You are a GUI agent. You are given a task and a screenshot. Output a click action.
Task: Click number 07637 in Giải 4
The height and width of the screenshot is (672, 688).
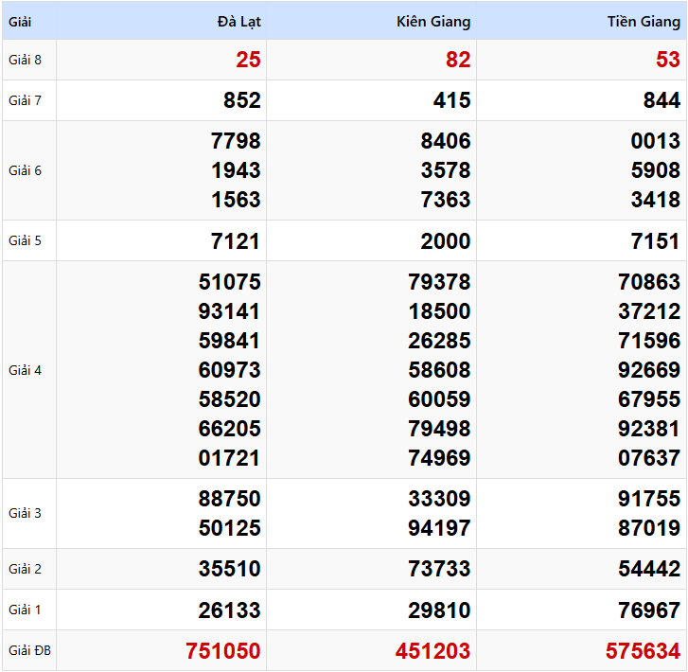coord(649,458)
